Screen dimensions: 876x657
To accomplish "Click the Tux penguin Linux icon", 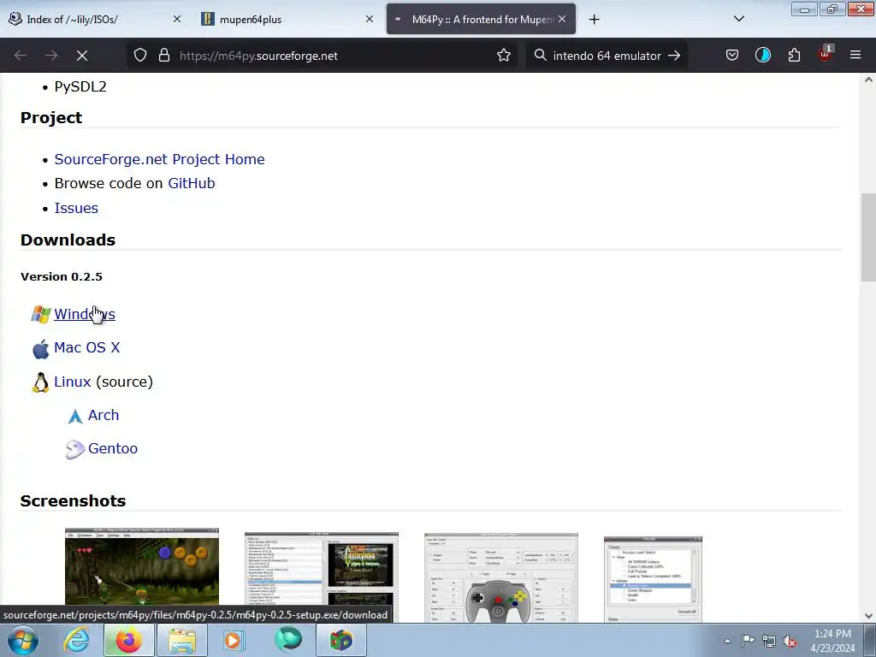I will coord(40,382).
